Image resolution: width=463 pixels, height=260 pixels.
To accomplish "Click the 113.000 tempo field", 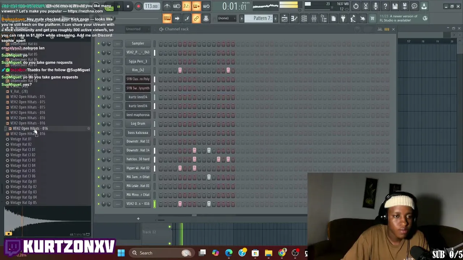I will [x=151, y=6].
